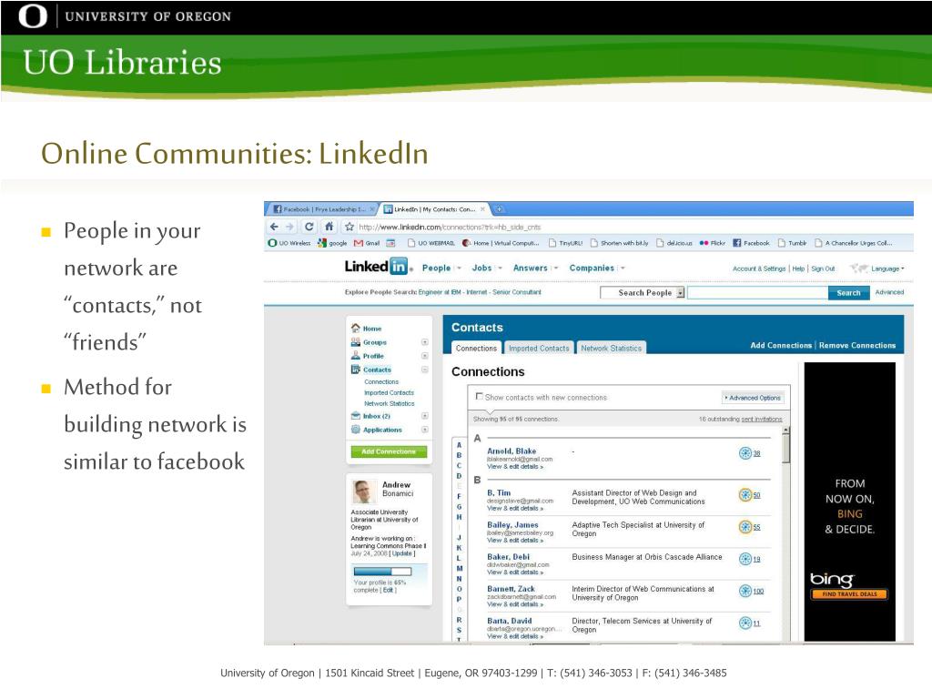The width and height of the screenshot is (932, 699).
Task: Open Account & Settings link
Action: pos(759,268)
